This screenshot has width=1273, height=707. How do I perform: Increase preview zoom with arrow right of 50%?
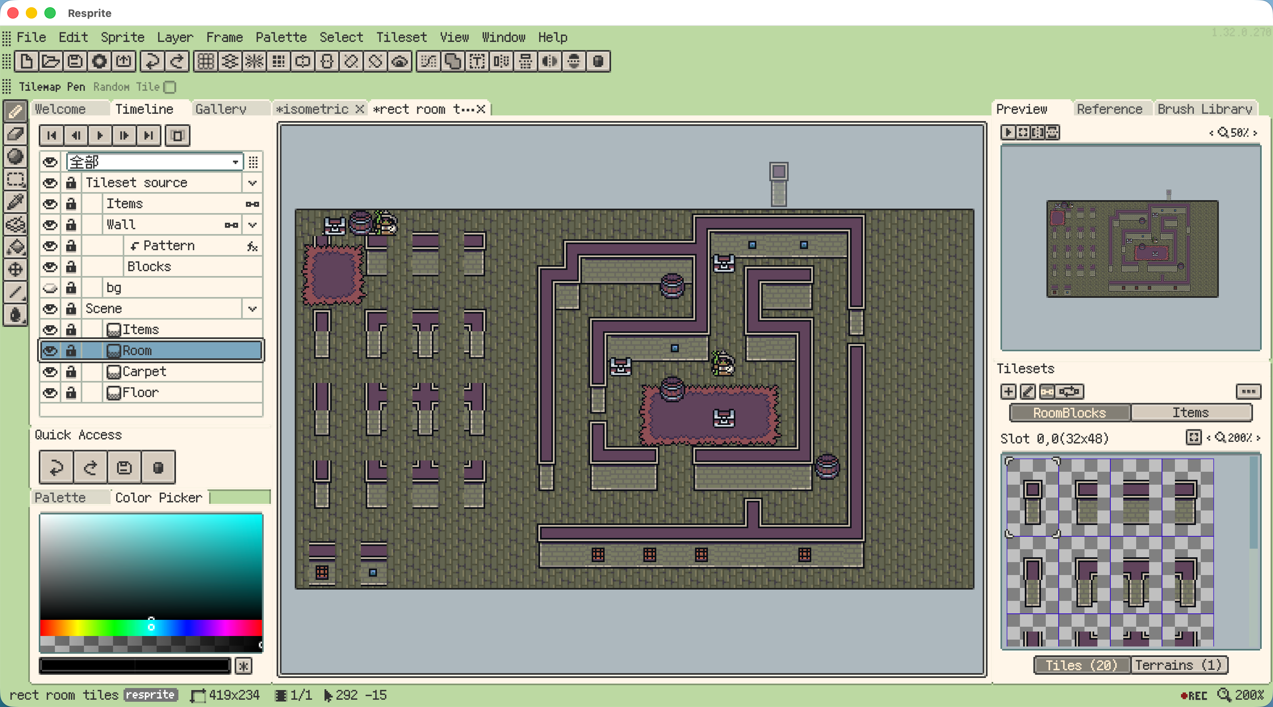(1255, 133)
